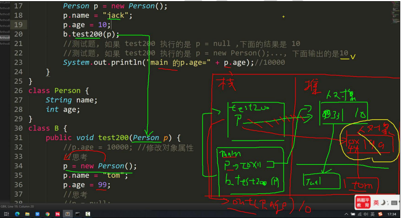Click the "//p.age = 10000;" comment on line 32
Screen dimensions: 401x218
pyautogui.click(x=98, y=147)
